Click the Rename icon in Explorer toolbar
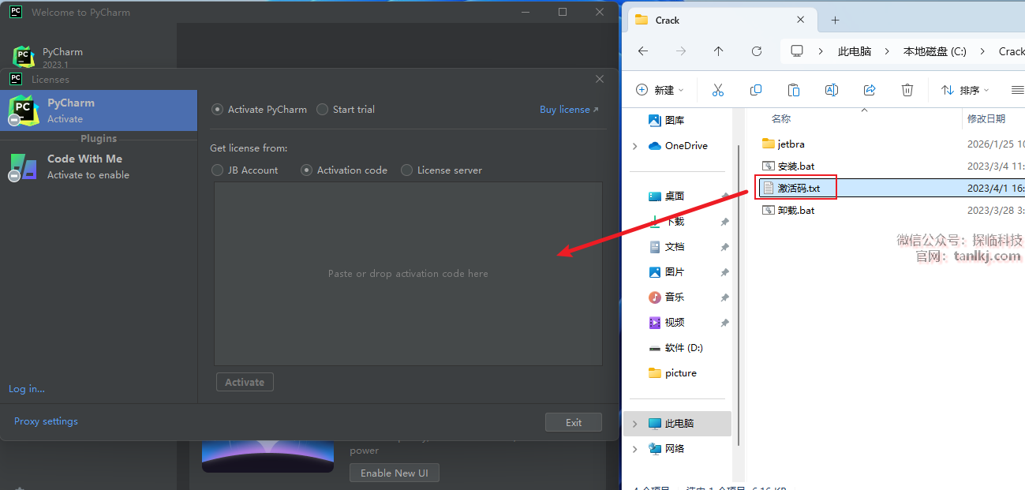Screen dimensions: 1025x490 (831, 90)
